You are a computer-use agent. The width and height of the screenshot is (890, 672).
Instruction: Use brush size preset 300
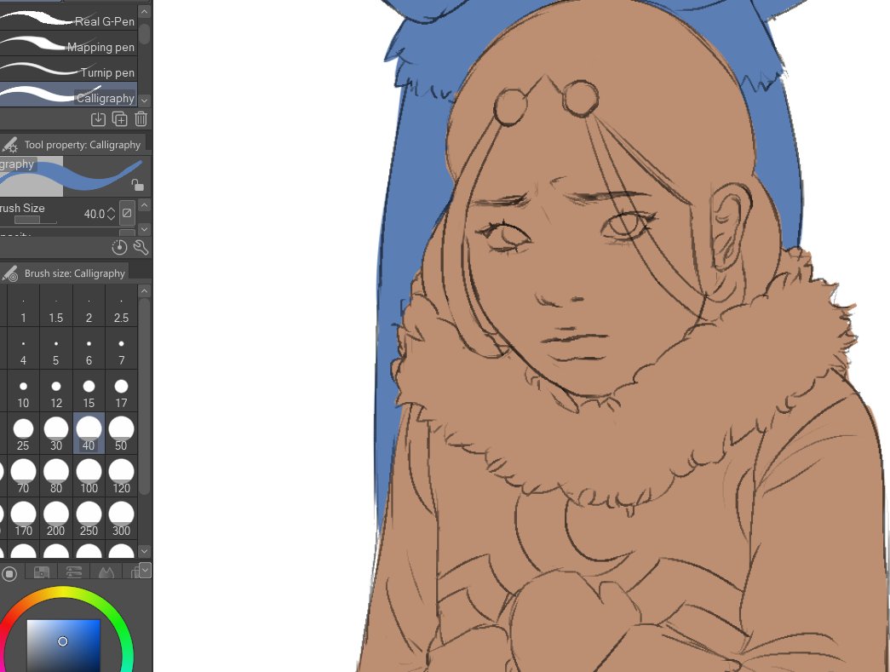pyautogui.click(x=121, y=519)
